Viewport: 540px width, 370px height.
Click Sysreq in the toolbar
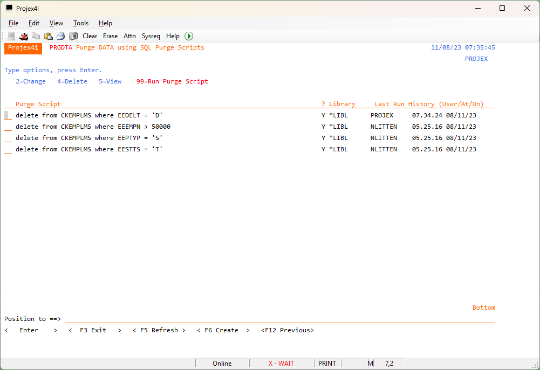tap(151, 36)
